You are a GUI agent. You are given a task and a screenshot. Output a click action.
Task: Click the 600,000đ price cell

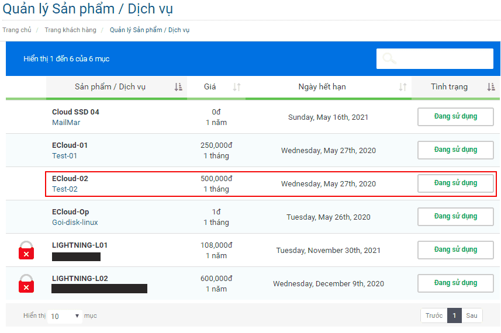[x=216, y=279]
